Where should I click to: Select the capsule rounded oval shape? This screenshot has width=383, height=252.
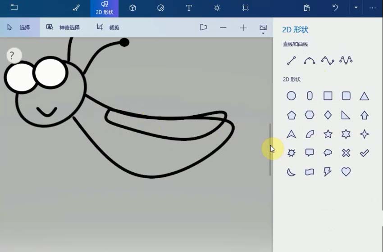tap(310, 96)
